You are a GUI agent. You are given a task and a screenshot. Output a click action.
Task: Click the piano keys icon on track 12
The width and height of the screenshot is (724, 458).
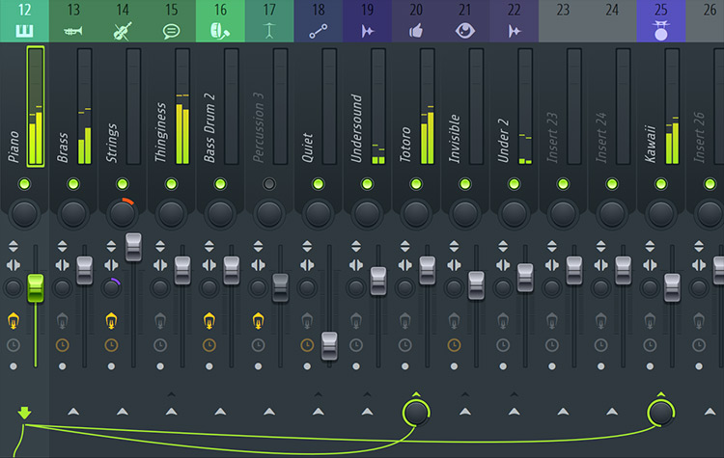tap(24, 32)
